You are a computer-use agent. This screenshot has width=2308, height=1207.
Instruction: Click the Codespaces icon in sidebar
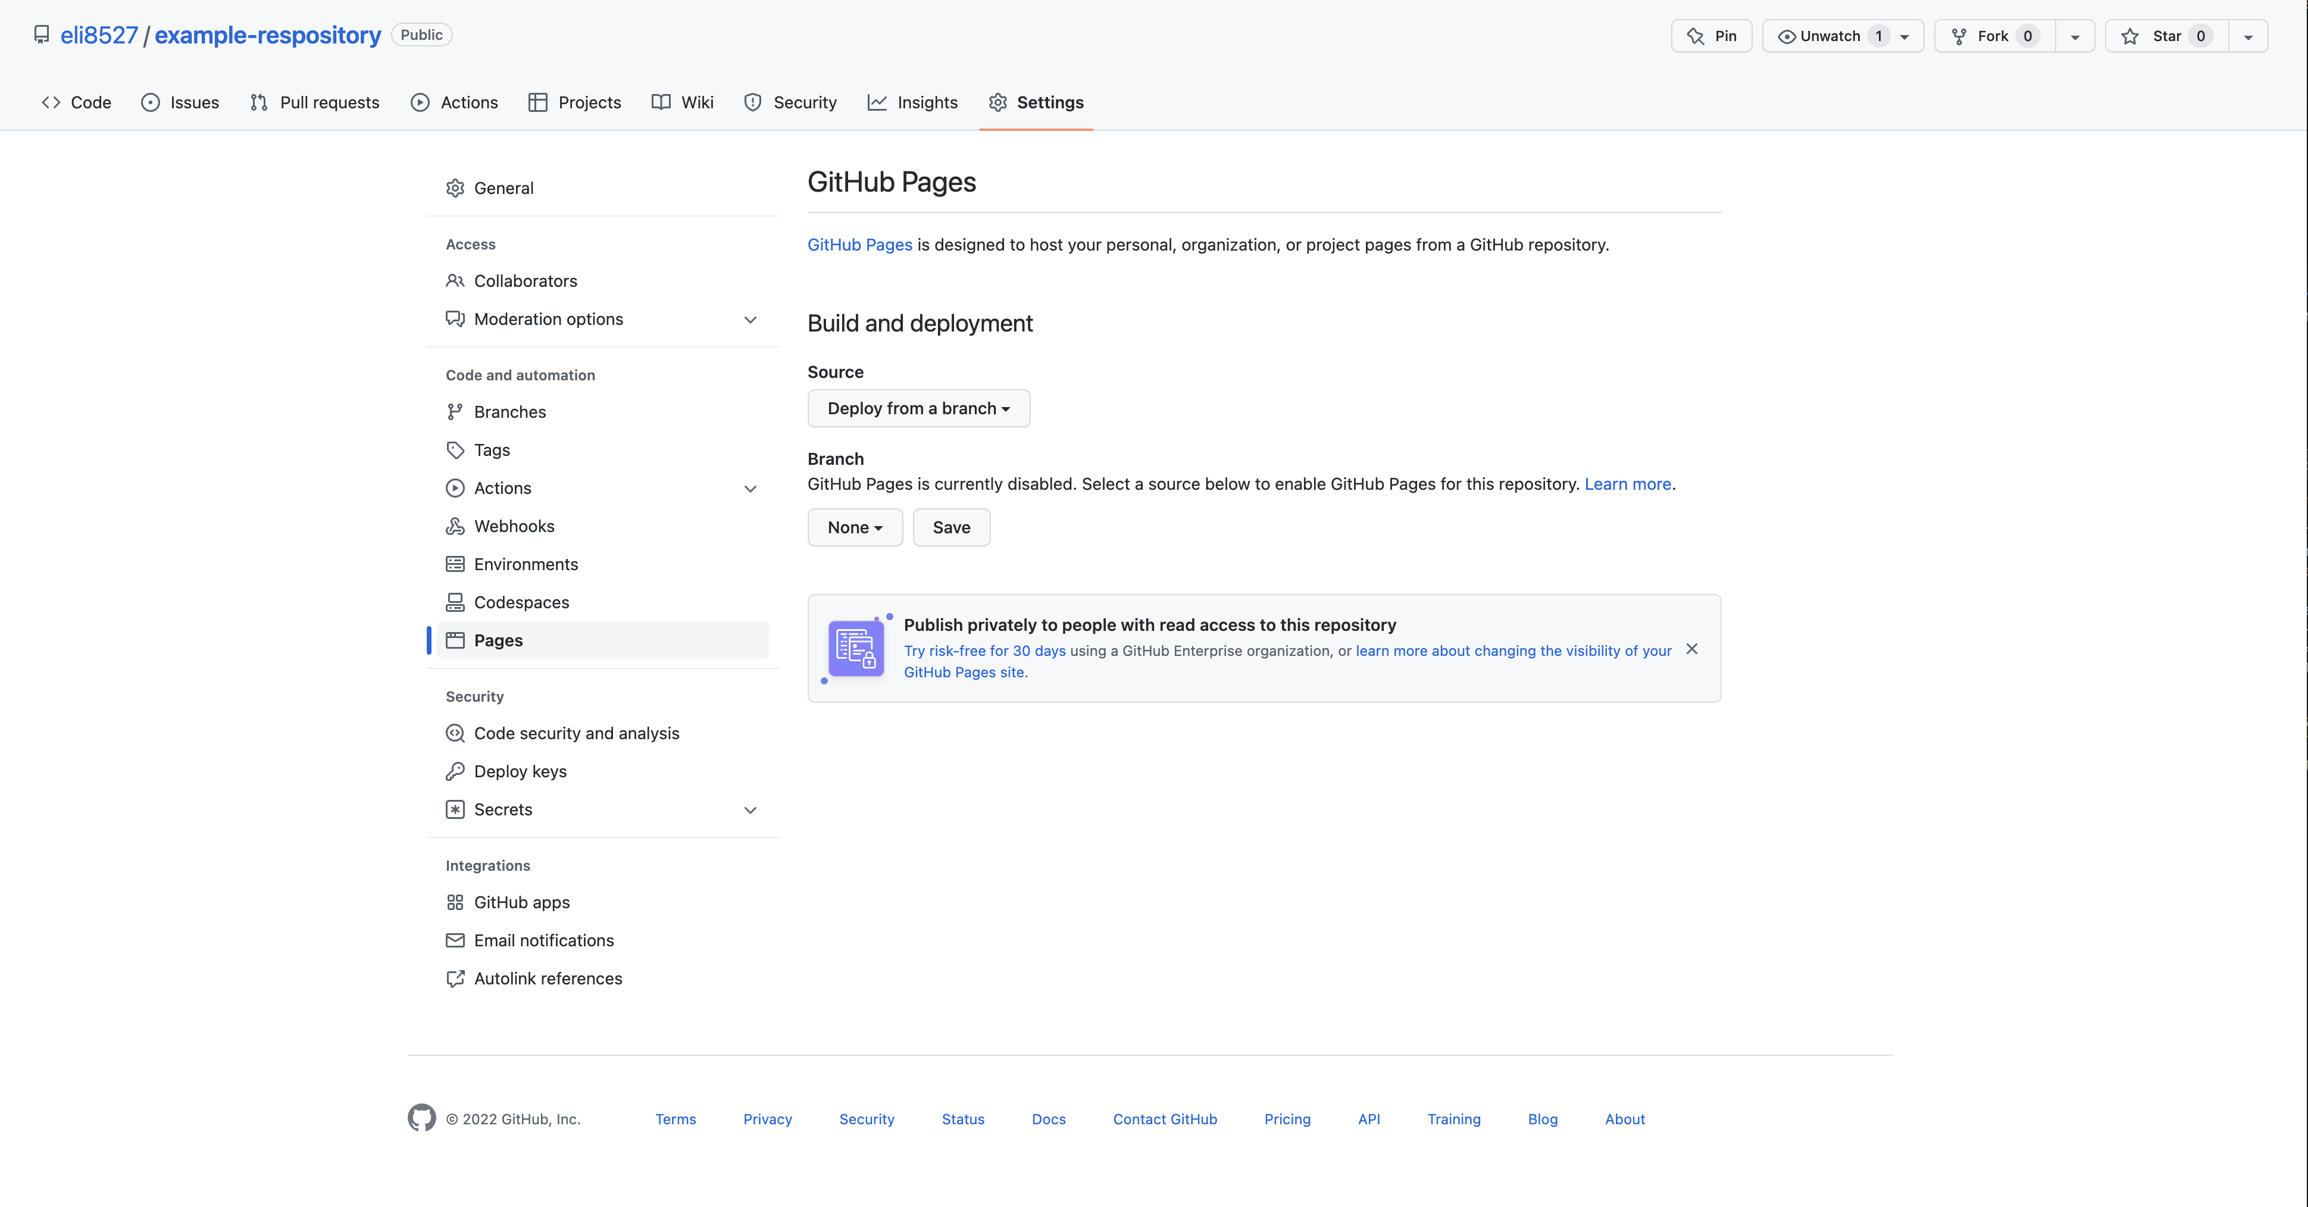tap(455, 602)
